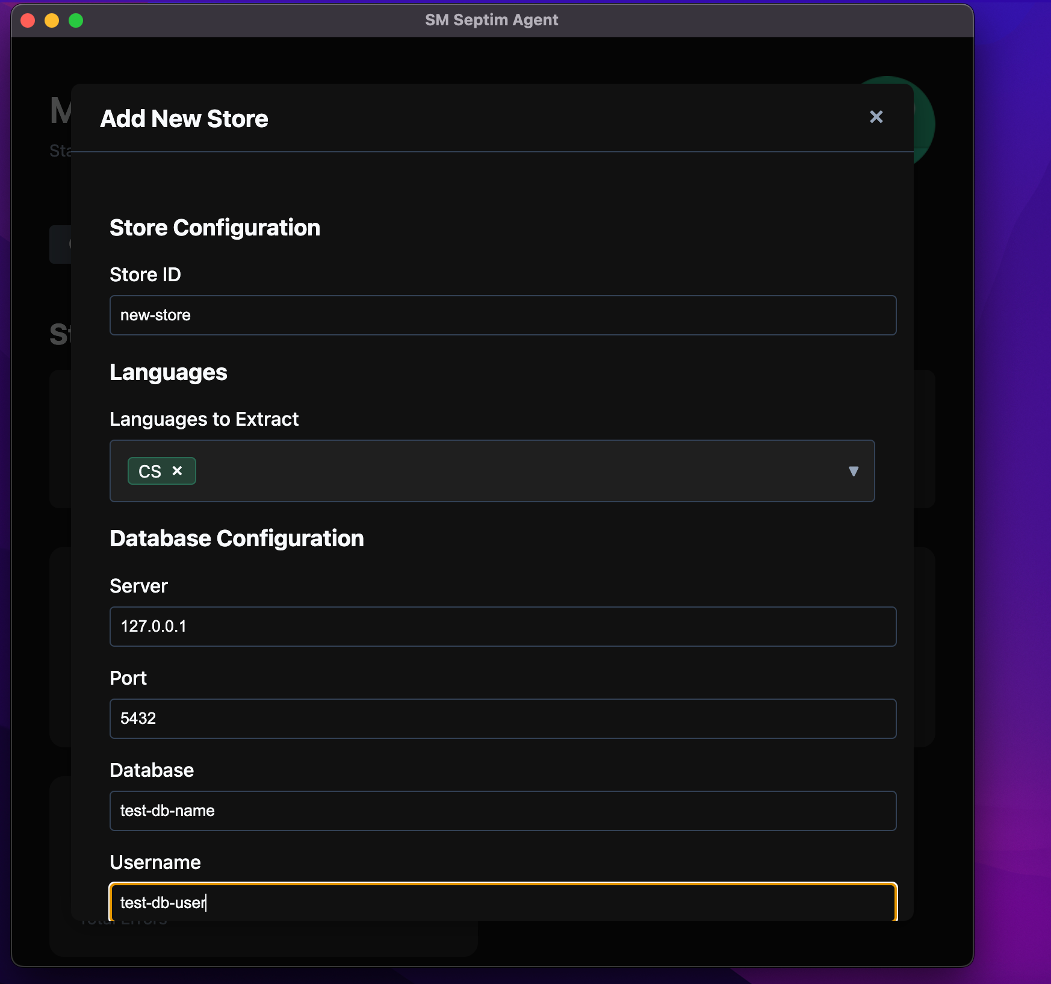Click the 'Username' field label

tap(155, 862)
